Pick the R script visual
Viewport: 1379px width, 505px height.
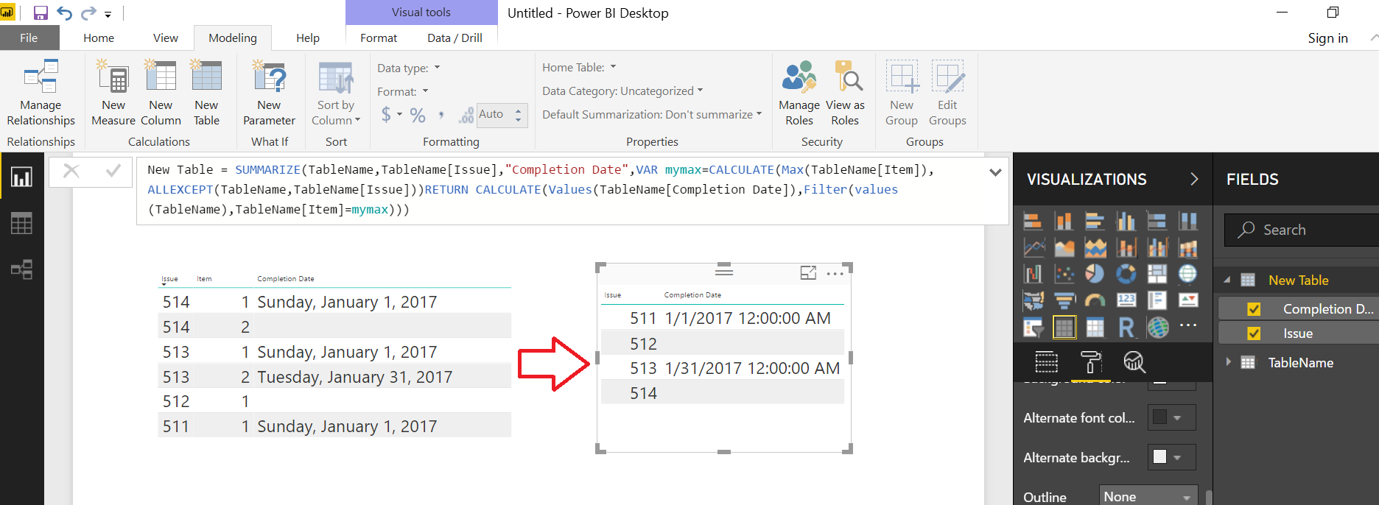(x=1126, y=327)
